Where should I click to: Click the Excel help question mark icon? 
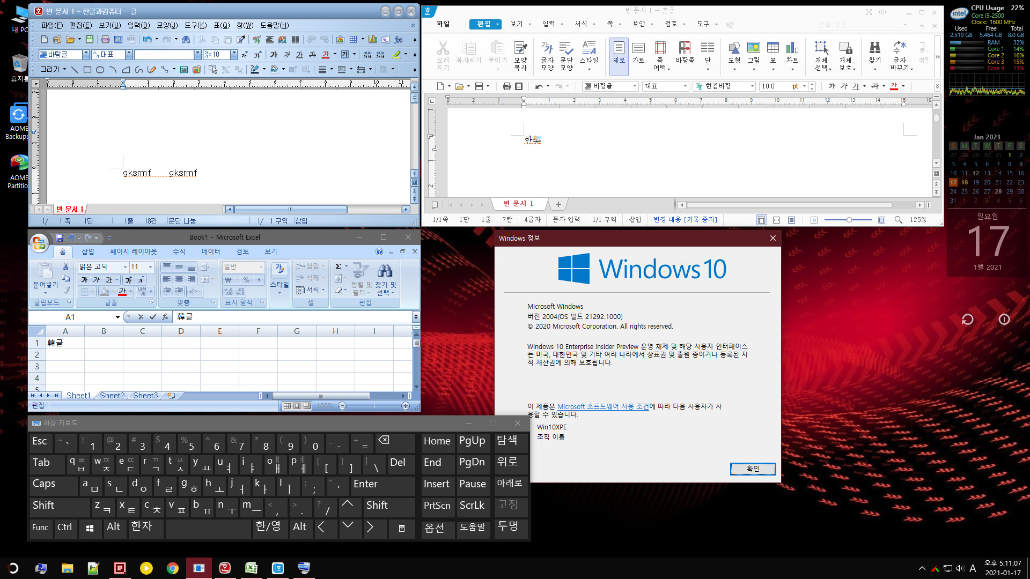[x=379, y=251]
